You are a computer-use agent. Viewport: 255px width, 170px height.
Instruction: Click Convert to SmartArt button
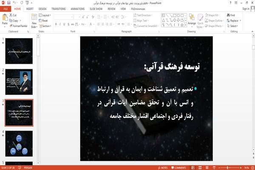(146, 26)
